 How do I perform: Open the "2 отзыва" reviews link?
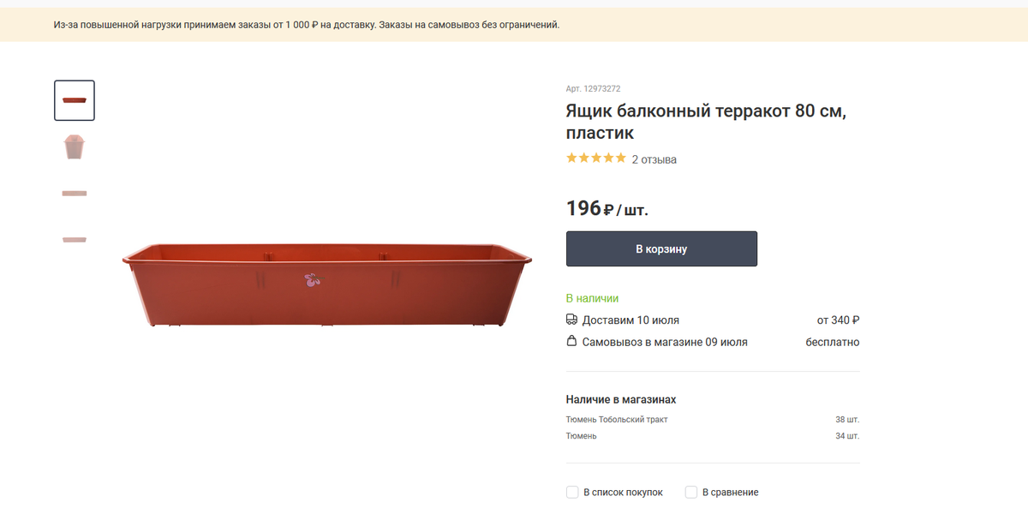tap(654, 159)
